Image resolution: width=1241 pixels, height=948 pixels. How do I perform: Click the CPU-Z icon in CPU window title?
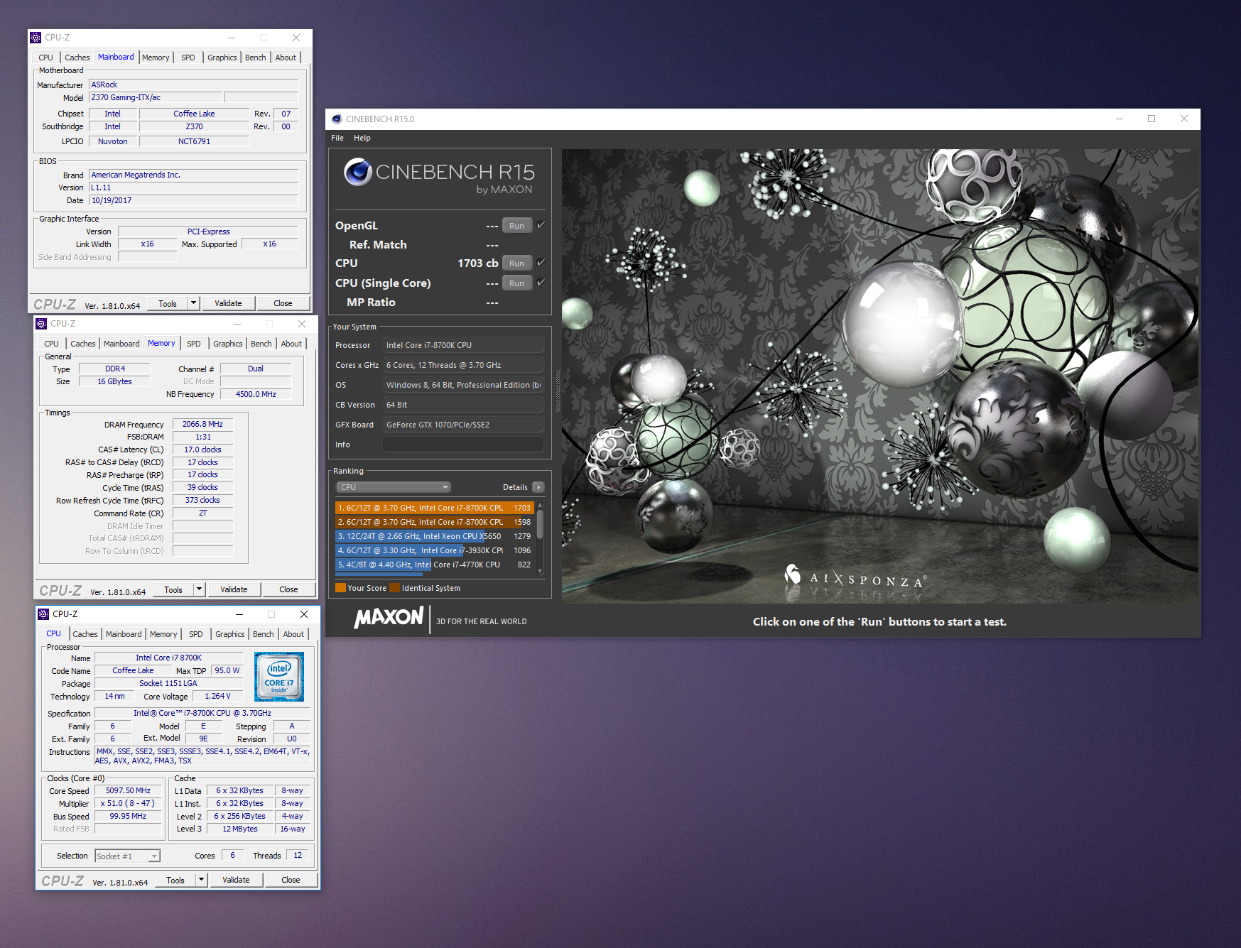click(43, 614)
